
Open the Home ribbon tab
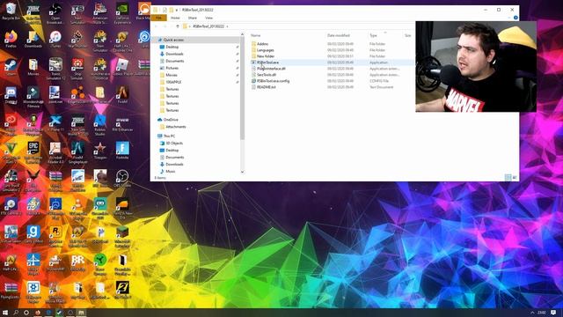click(x=175, y=18)
